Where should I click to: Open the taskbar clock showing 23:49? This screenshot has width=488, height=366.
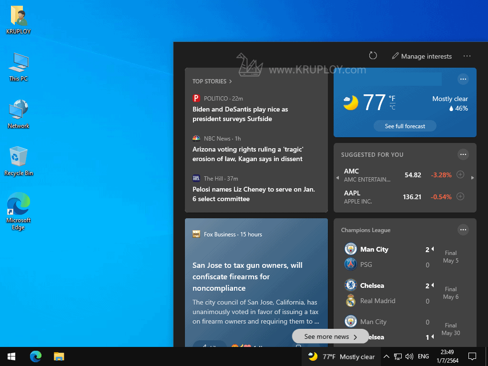(447, 356)
